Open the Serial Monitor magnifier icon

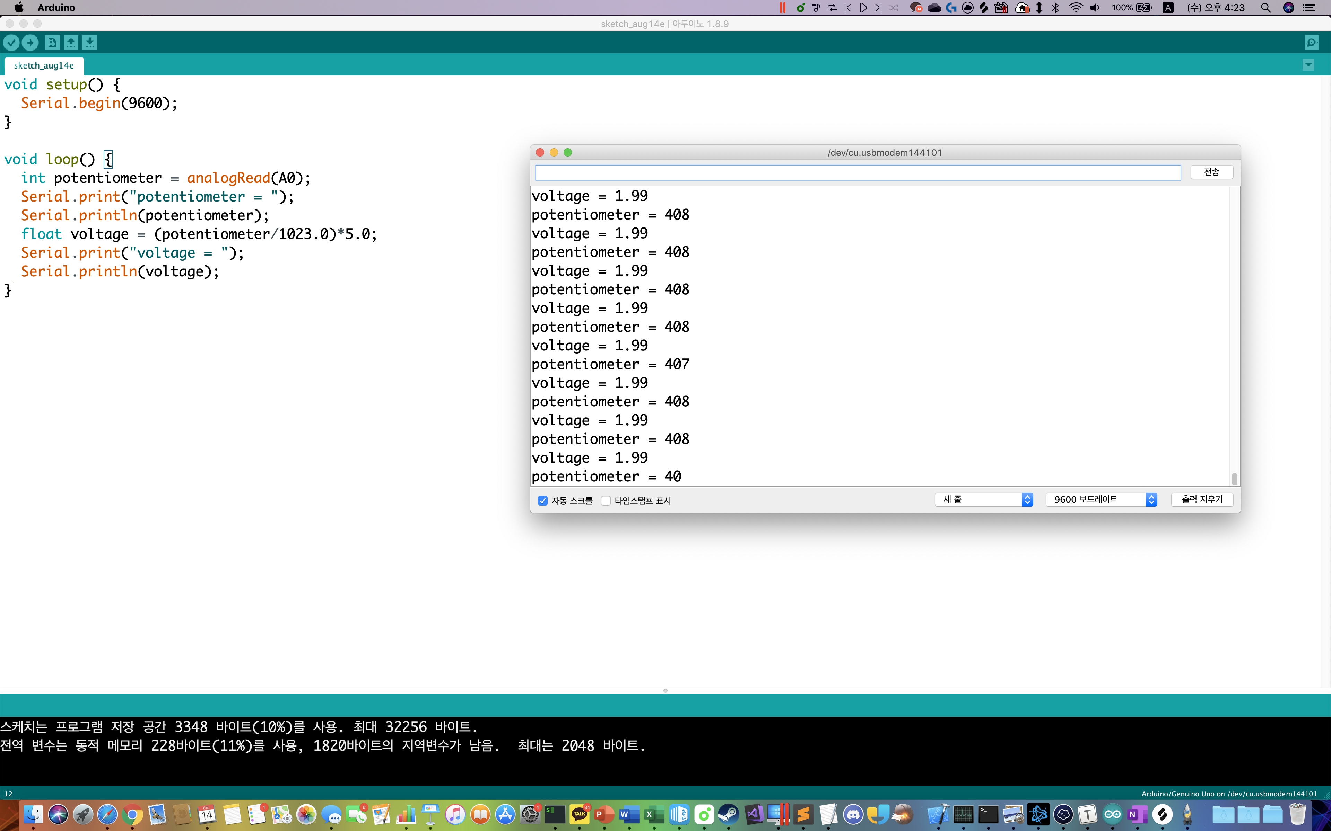1312,42
